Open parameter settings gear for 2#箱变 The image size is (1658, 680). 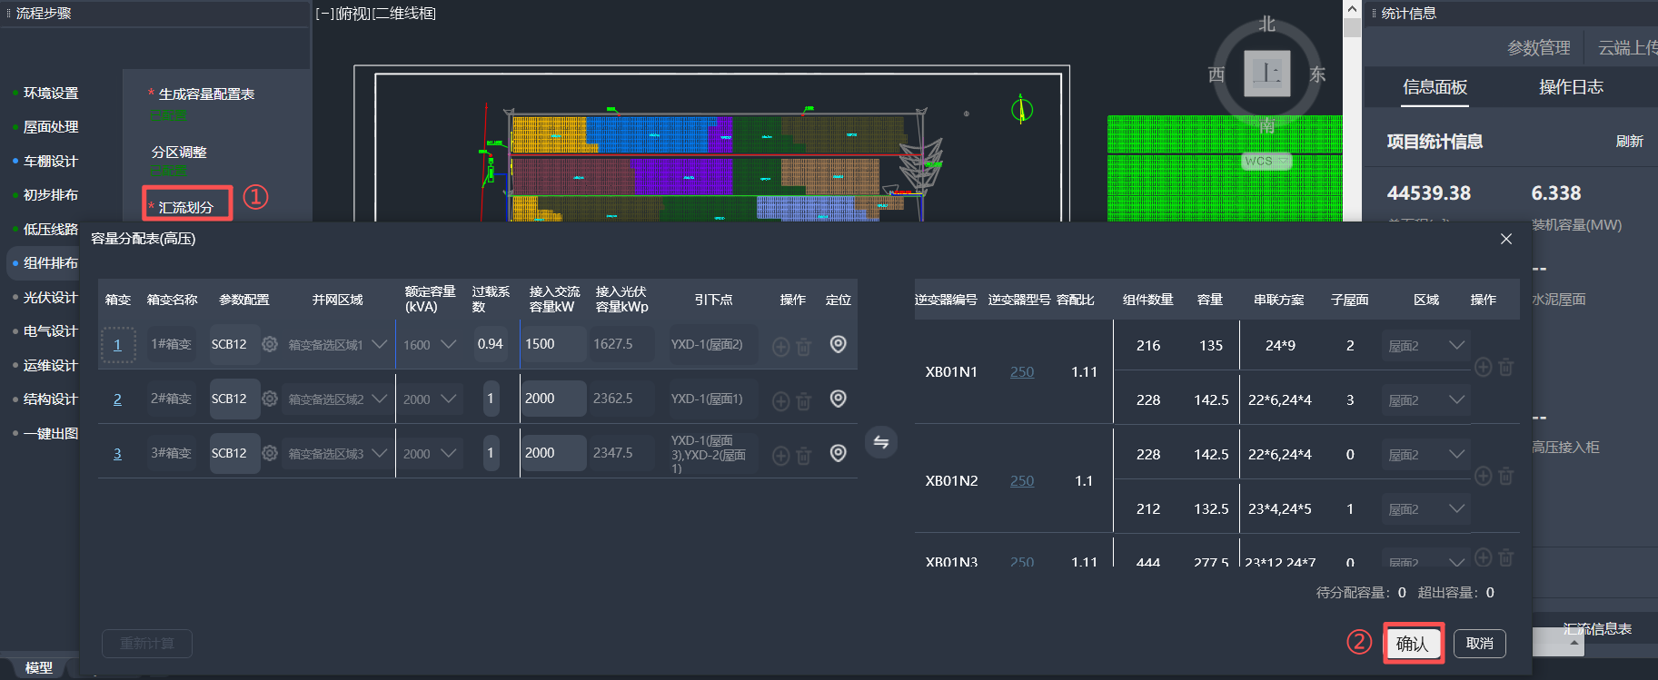270,399
